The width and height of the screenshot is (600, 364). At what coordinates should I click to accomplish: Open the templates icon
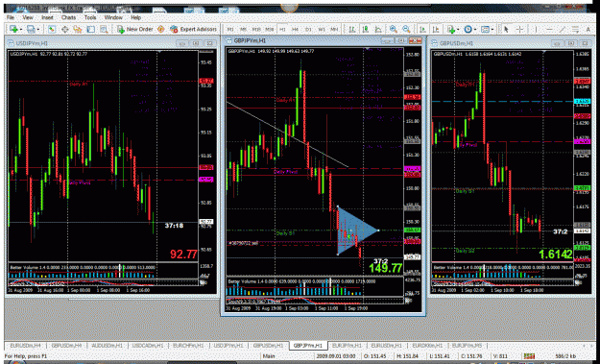tap(485, 29)
